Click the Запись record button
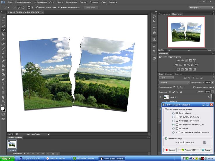This screenshot has width=215, height=161. 170,150
